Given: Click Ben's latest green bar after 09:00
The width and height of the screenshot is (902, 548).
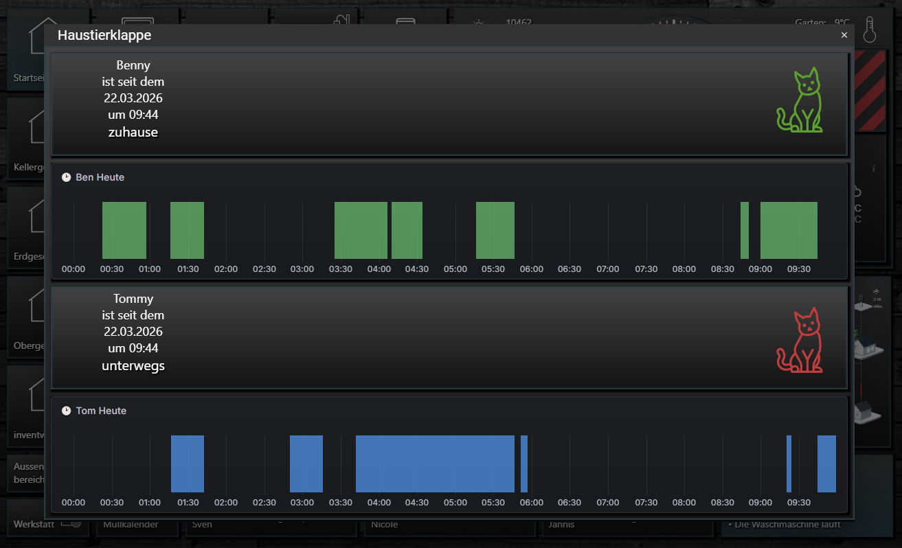Looking at the screenshot, I should point(789,230).
